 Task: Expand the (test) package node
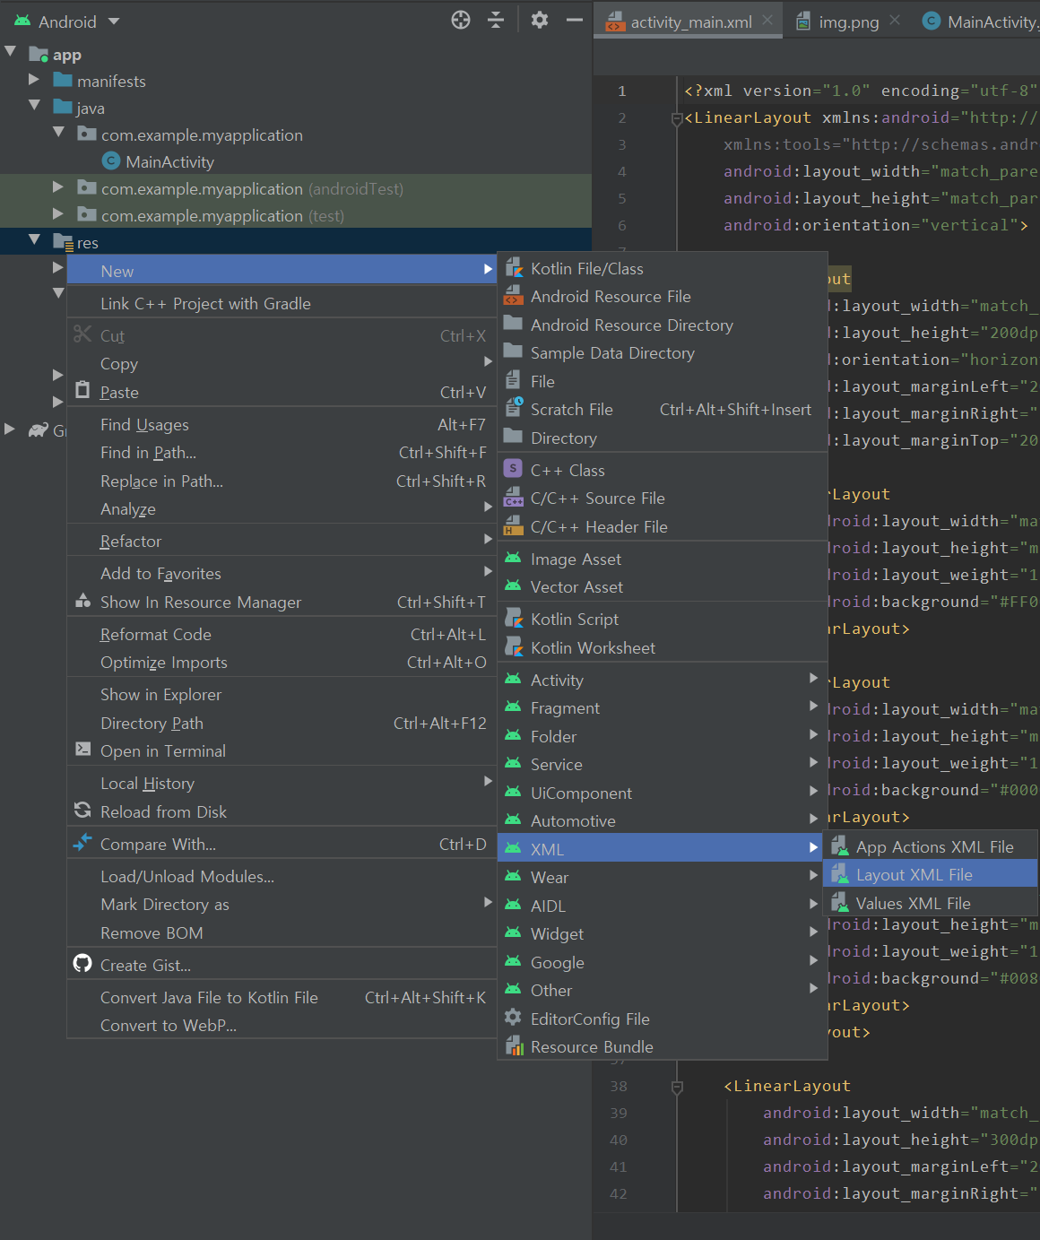pos(58,214)
